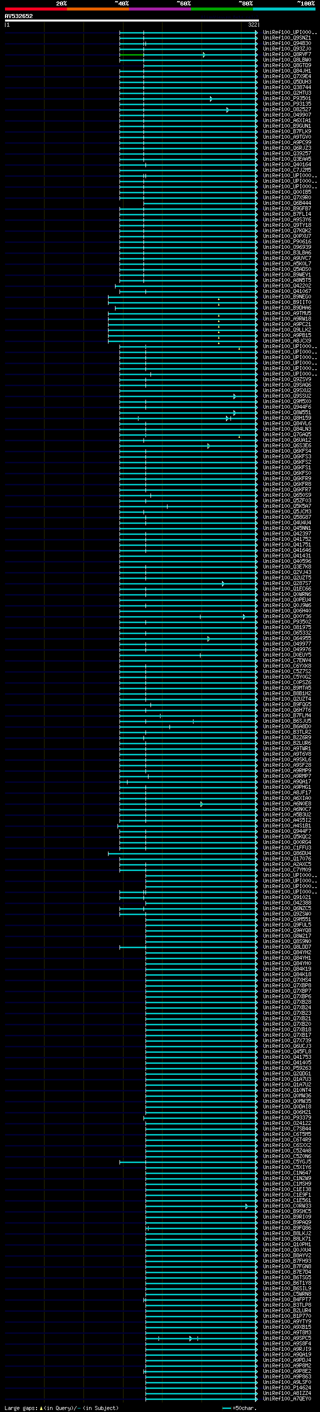The height and width of the screenshot is (1412, 320).
Task: Click the white query length bar
Action: point(132,20)
